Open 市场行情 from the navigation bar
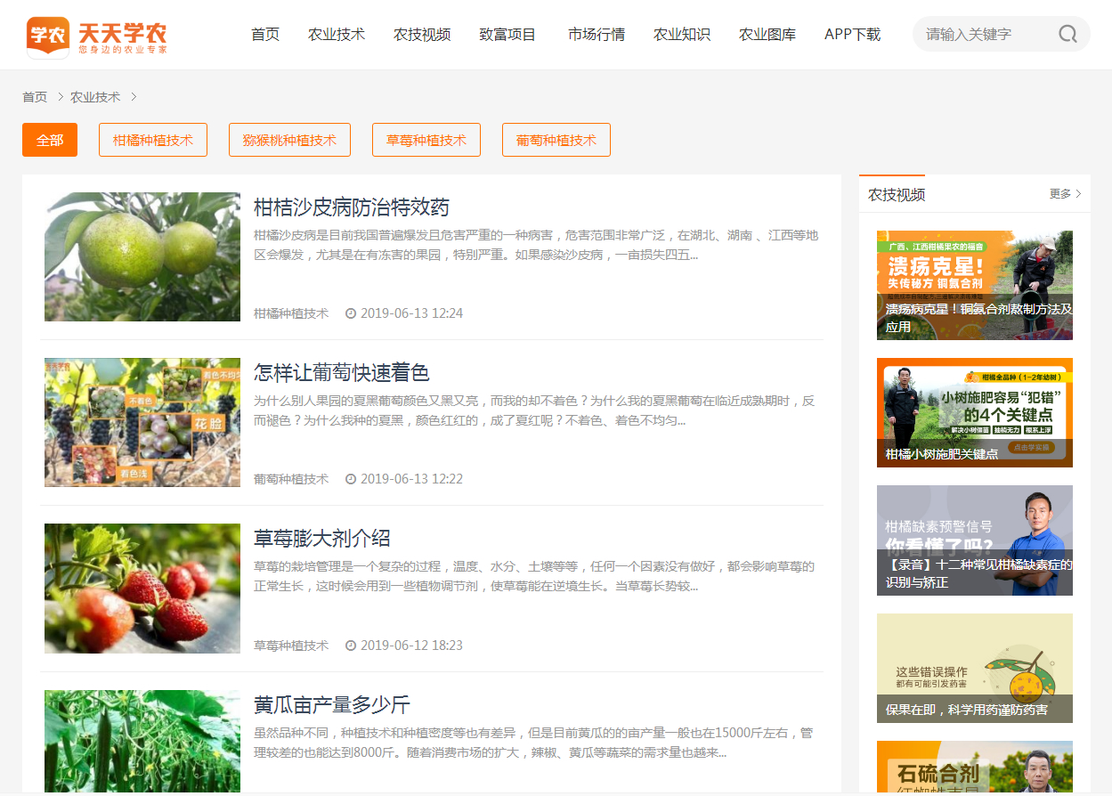The image size is (1112, 796). [x=597, y=35]
